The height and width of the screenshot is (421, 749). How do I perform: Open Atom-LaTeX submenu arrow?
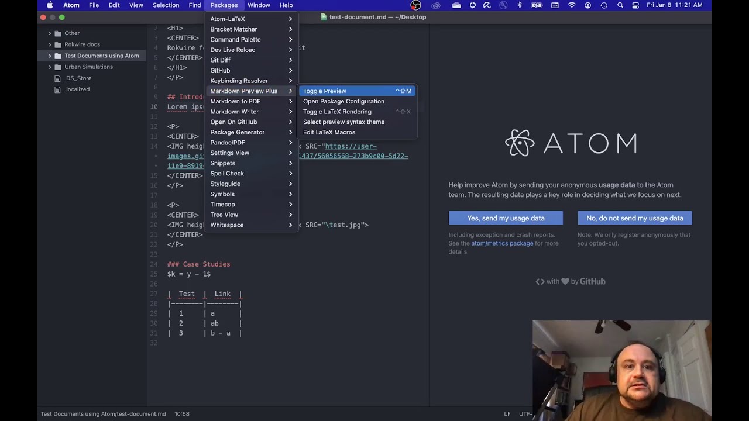(290, 19)
